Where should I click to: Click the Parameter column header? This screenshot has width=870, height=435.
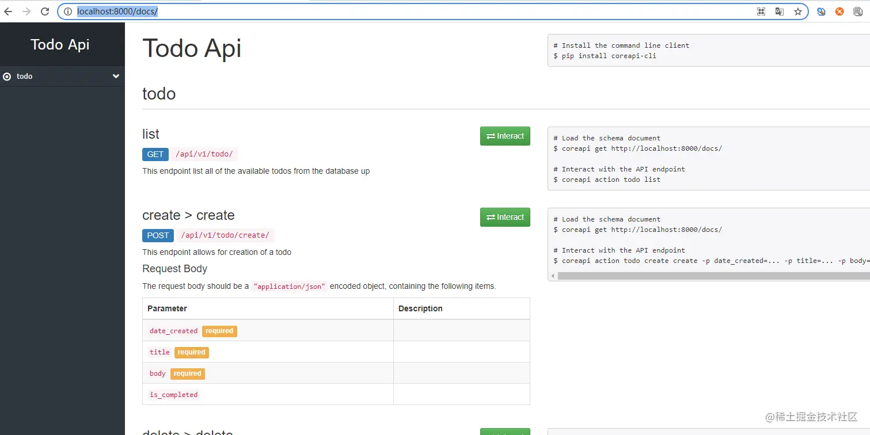click(167, 308)
